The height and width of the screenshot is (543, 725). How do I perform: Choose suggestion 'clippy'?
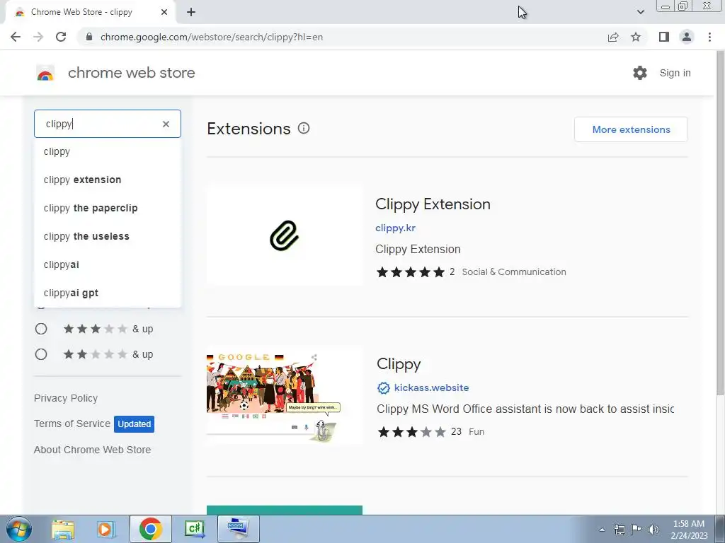click(x=108, y=151)
